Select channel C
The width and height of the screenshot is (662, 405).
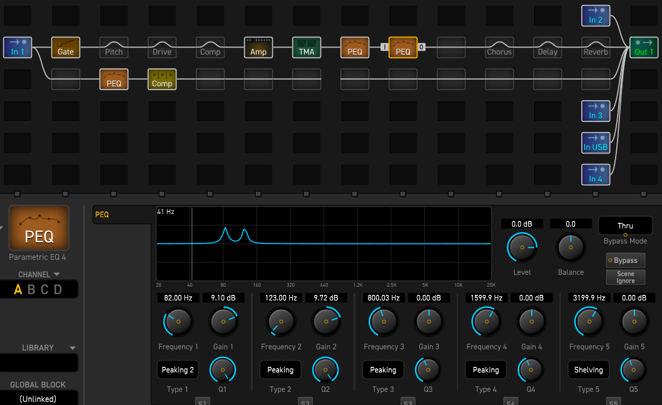[x=44, y=290]
